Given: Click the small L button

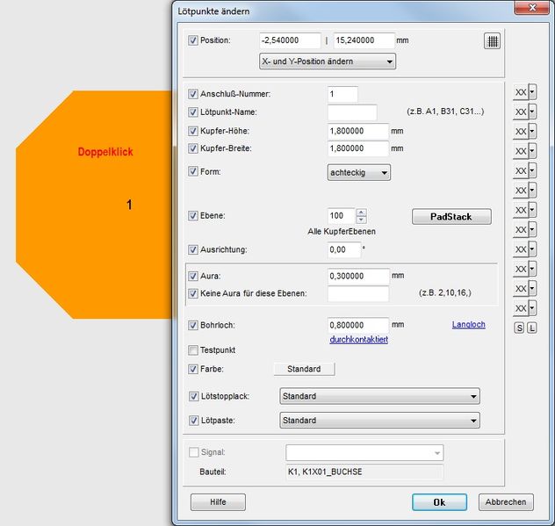Looking at the screenshot, I should pos(531,328).
